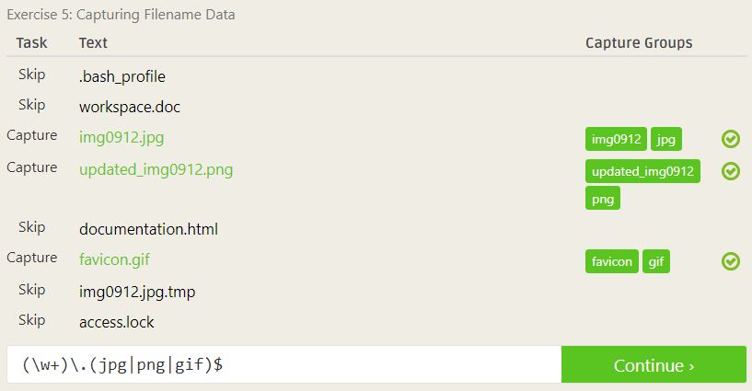Click the png capture group badge

click(603, 199)
